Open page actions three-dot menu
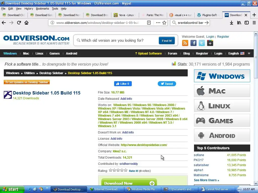This screenshot has height=193, width=258. [158, 23]
